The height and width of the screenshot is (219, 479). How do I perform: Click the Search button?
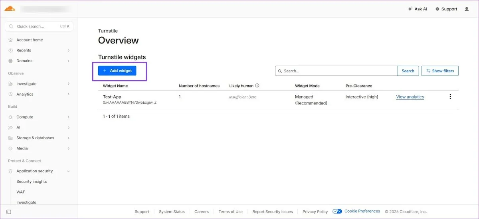click(x=408, y=71)
